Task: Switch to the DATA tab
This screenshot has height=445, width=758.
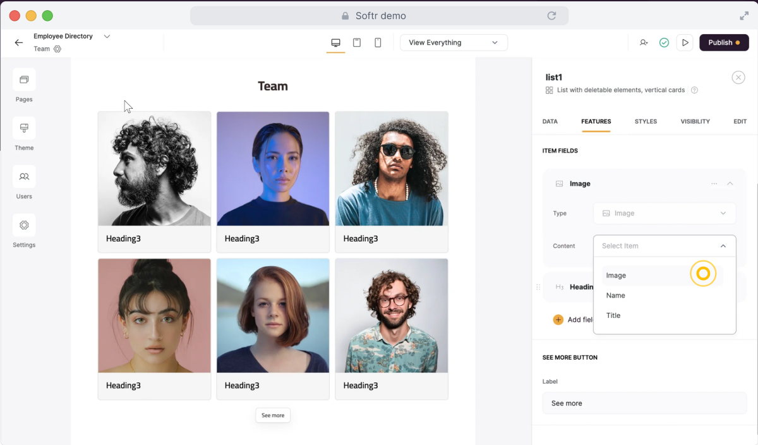Action: click(550, 121)
